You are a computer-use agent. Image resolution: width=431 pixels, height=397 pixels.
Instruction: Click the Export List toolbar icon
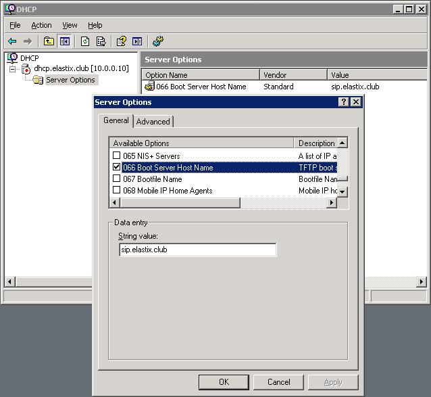click(101, 41)
